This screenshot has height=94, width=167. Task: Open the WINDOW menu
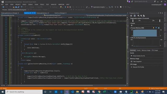click(x=61, y=4)
